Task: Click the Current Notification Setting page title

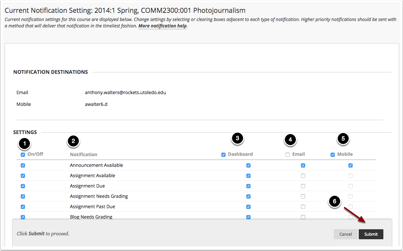Action: point(125,11)
